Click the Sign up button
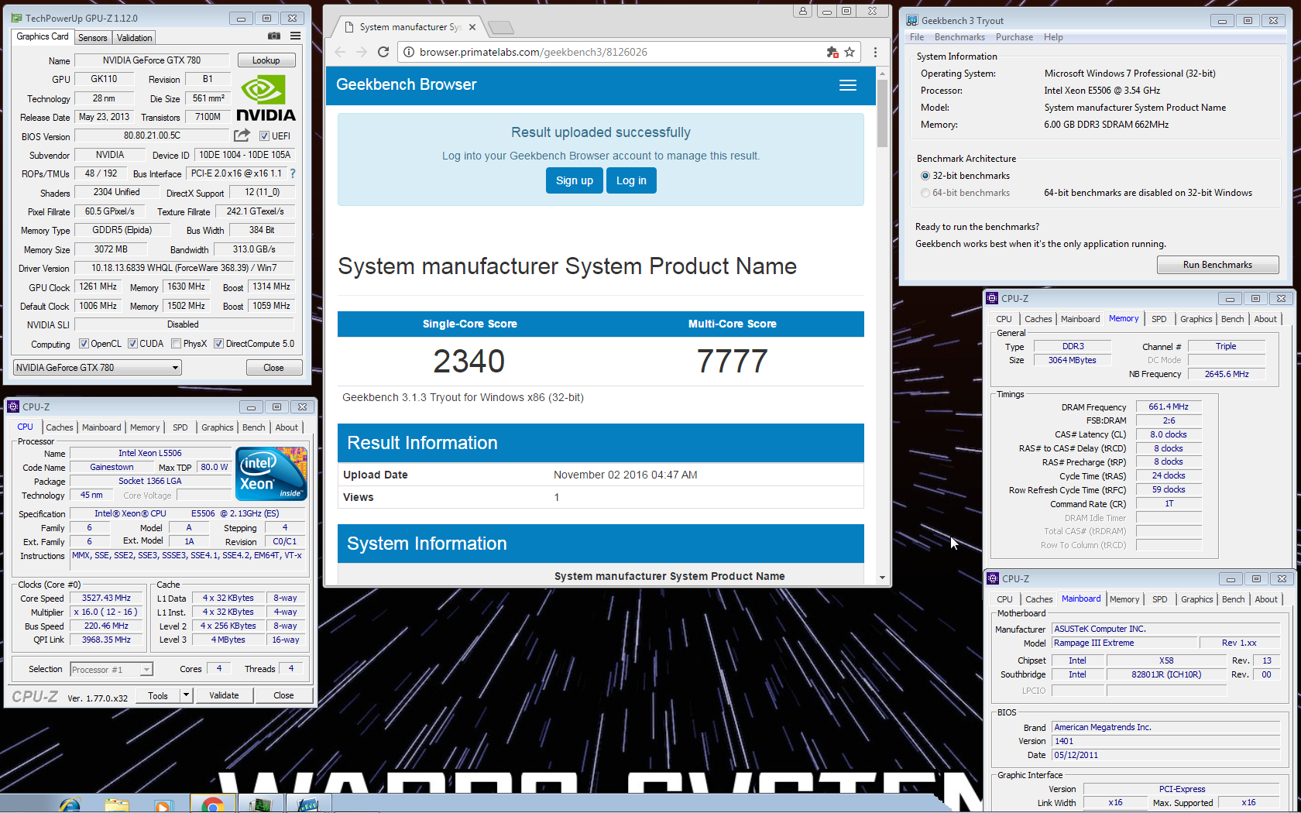The height and width of the screenshot is (813, 1301). point(575,180)
